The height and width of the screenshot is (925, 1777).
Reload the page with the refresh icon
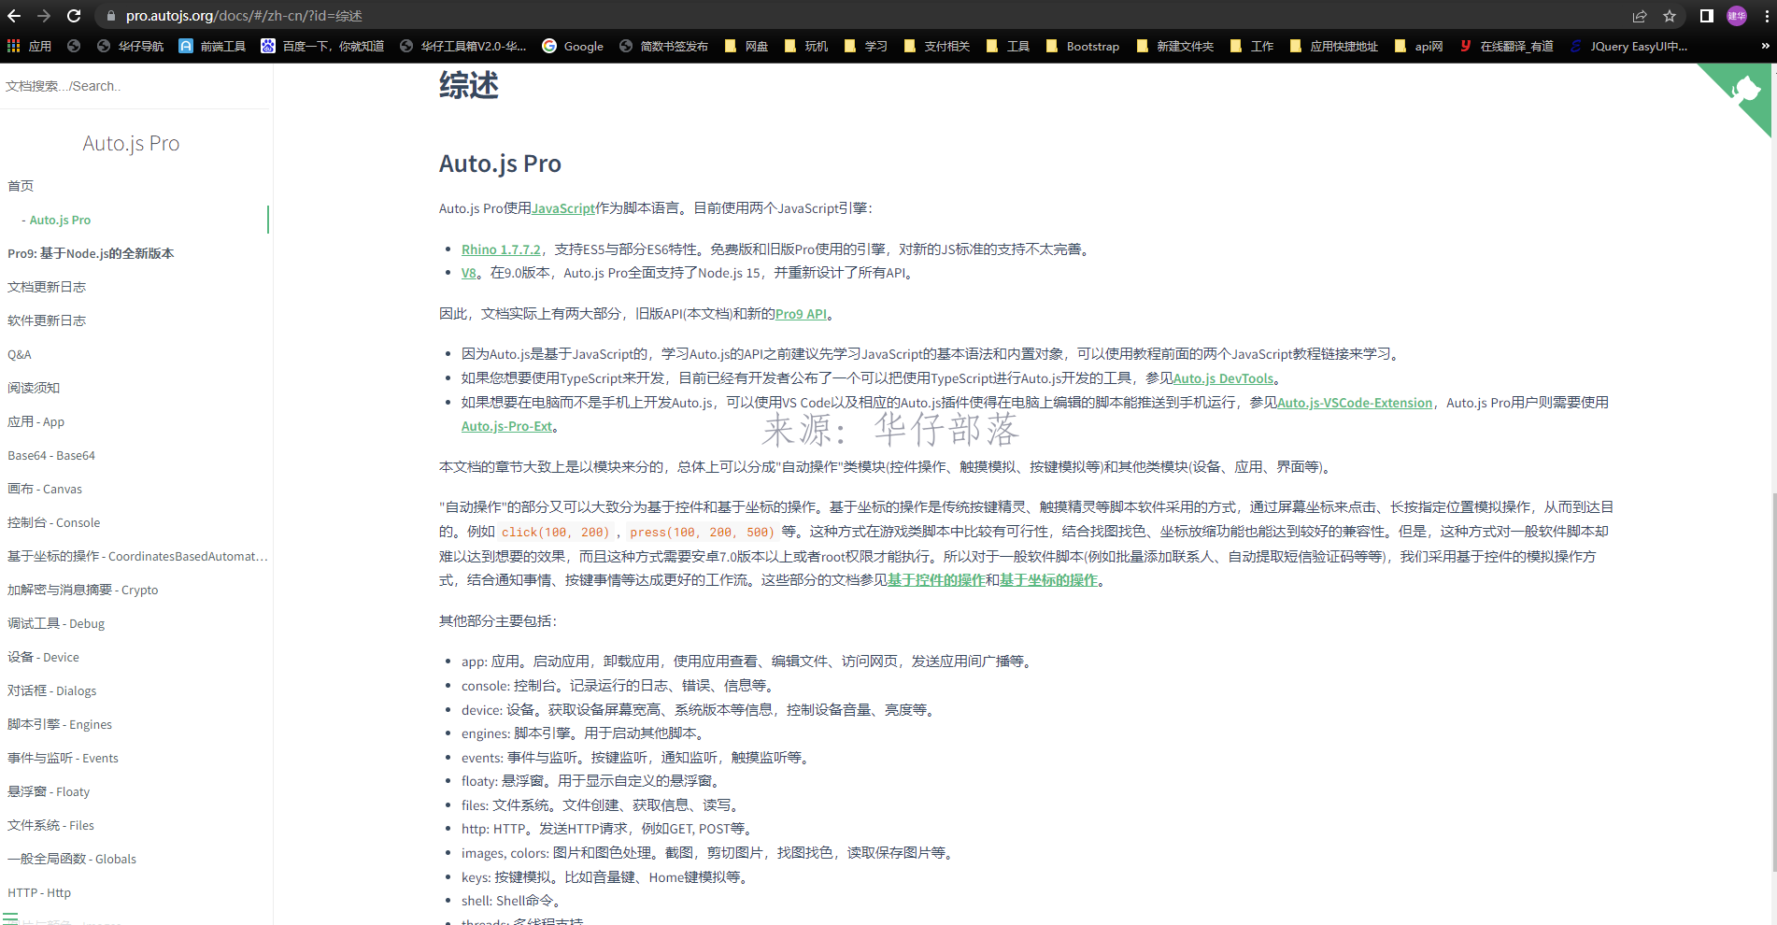coord(74,16)
